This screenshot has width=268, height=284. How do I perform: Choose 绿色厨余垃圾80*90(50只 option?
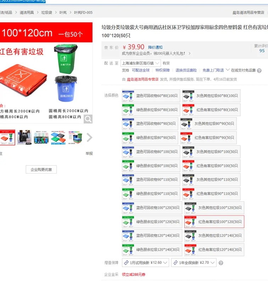coord(150,138)
